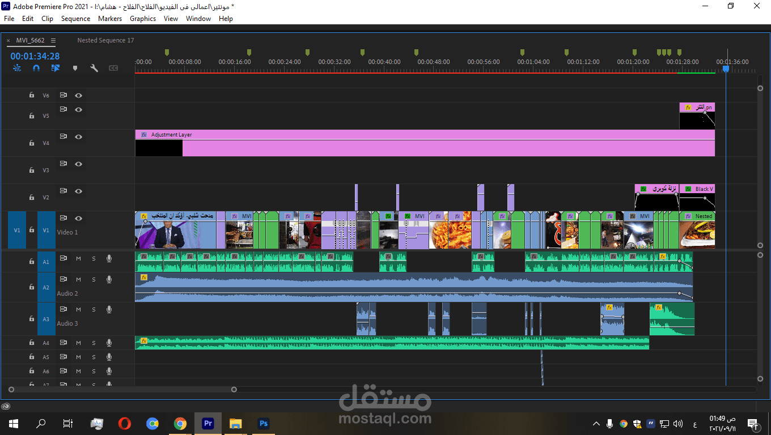Toggle Video 1 track visibility eye
771x435 pixels.
(x=79, y=218)
